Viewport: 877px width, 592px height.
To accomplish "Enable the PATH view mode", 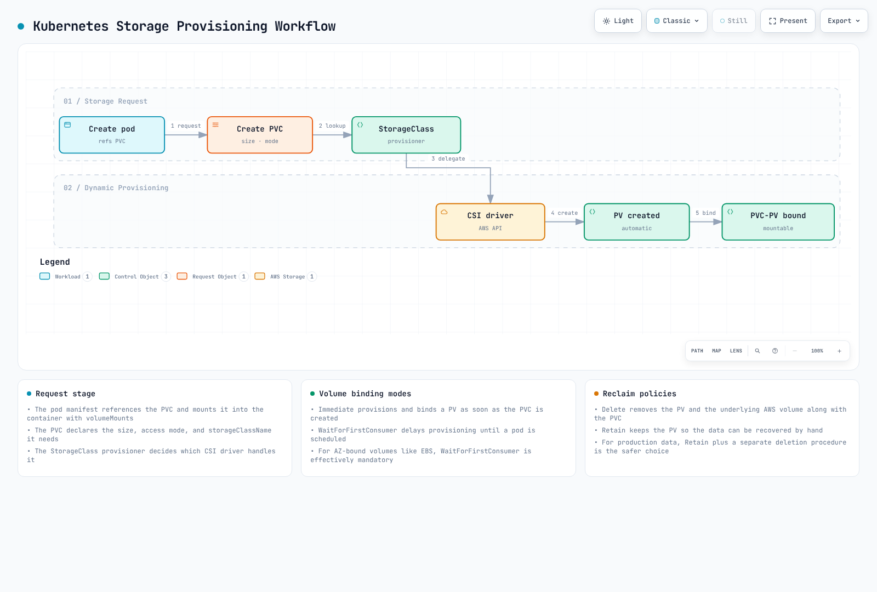I will point(697,351).
